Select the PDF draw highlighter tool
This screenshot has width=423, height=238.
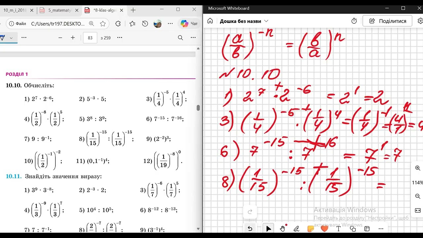(x=3, y=38)
